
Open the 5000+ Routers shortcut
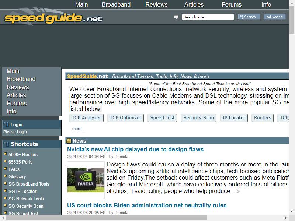[x=23, y=154]
